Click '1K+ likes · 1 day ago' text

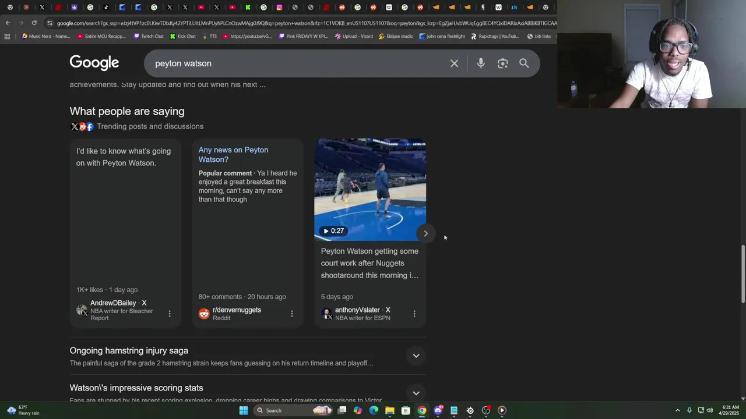(107, 290)
